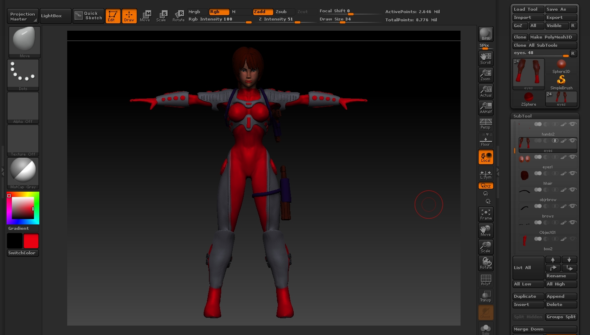The width and height of the screenshot is (590, 335).
Task: Hide the eyes1 subtool with its eye icon
Action: point(573,157)
